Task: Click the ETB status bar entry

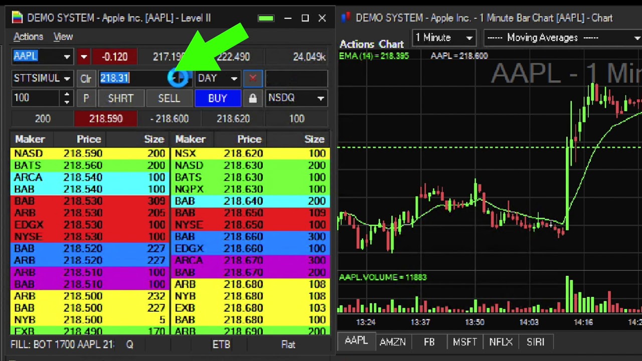Action: [221, 344]
